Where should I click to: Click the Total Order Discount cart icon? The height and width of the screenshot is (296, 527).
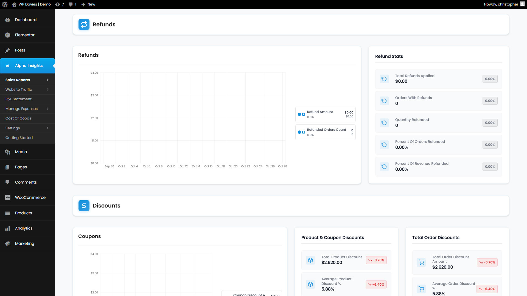(421, 262)
